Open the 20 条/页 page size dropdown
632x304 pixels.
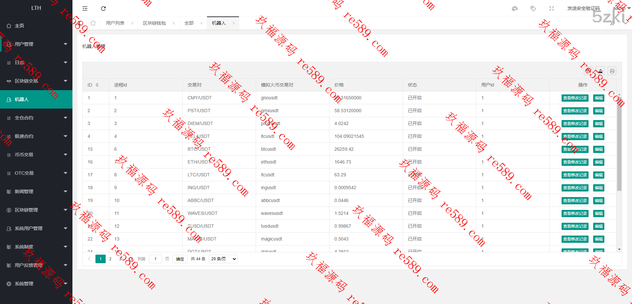[223, 259]
